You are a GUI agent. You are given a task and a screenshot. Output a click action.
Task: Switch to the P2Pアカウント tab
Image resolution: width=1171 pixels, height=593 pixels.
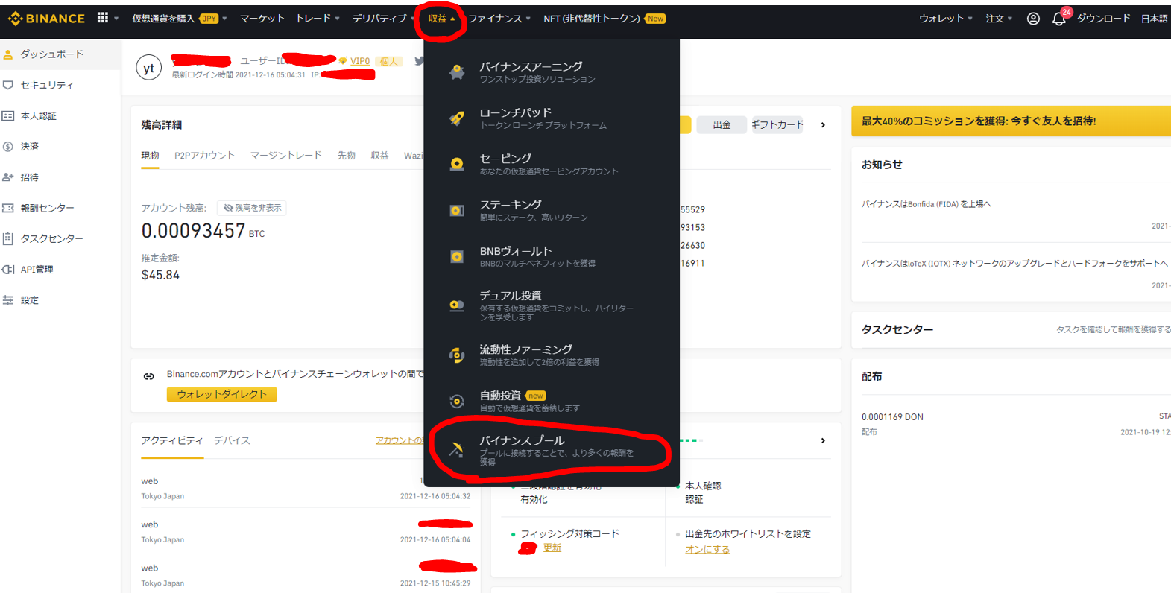tap(204, 156)
